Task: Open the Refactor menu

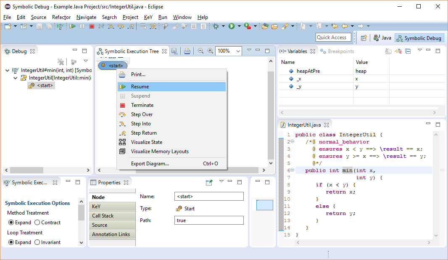Action: pyautogui.click(x=61, y=17)
